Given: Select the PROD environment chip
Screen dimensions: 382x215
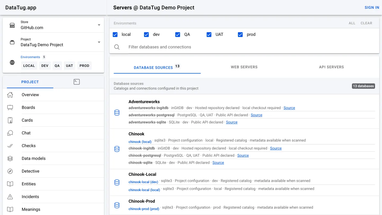Looking at the screenshot, I should point(84,66).
